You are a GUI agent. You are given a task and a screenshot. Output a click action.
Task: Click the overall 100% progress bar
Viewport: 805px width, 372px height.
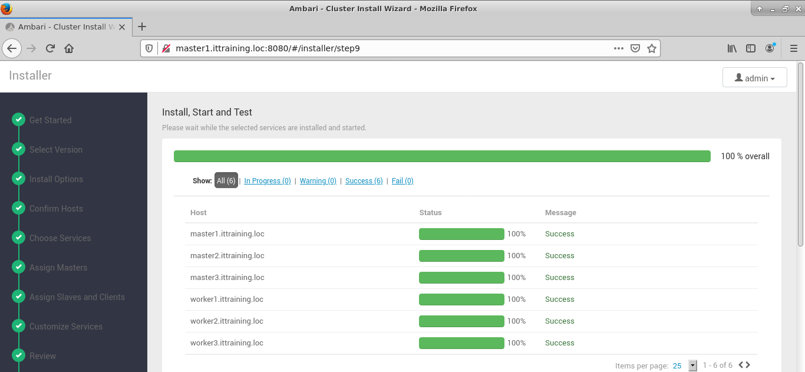coord(441,156)
